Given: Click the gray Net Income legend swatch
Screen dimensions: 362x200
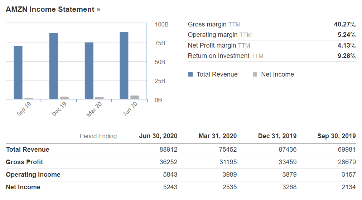Looking at the screenshot, I should 255,74.
